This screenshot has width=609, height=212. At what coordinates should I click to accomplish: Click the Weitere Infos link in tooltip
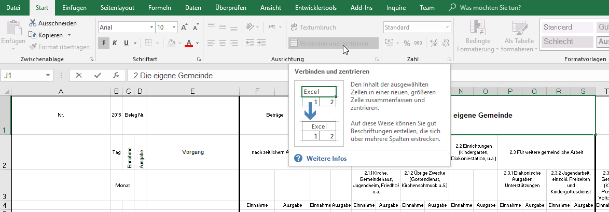coord(326,159)
